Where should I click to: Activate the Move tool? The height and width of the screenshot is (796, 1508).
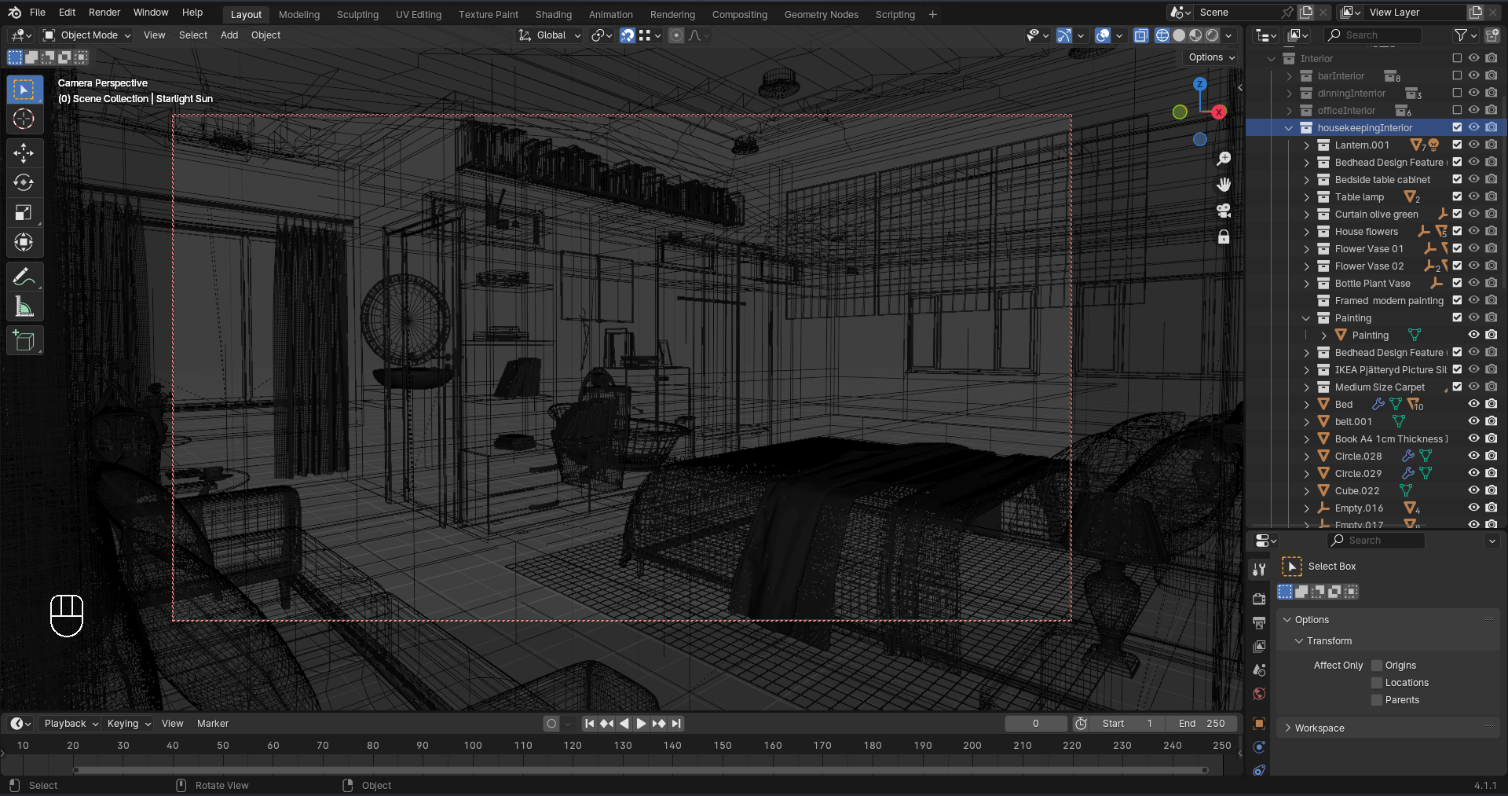pyautogui.click(x=24, y=152)
